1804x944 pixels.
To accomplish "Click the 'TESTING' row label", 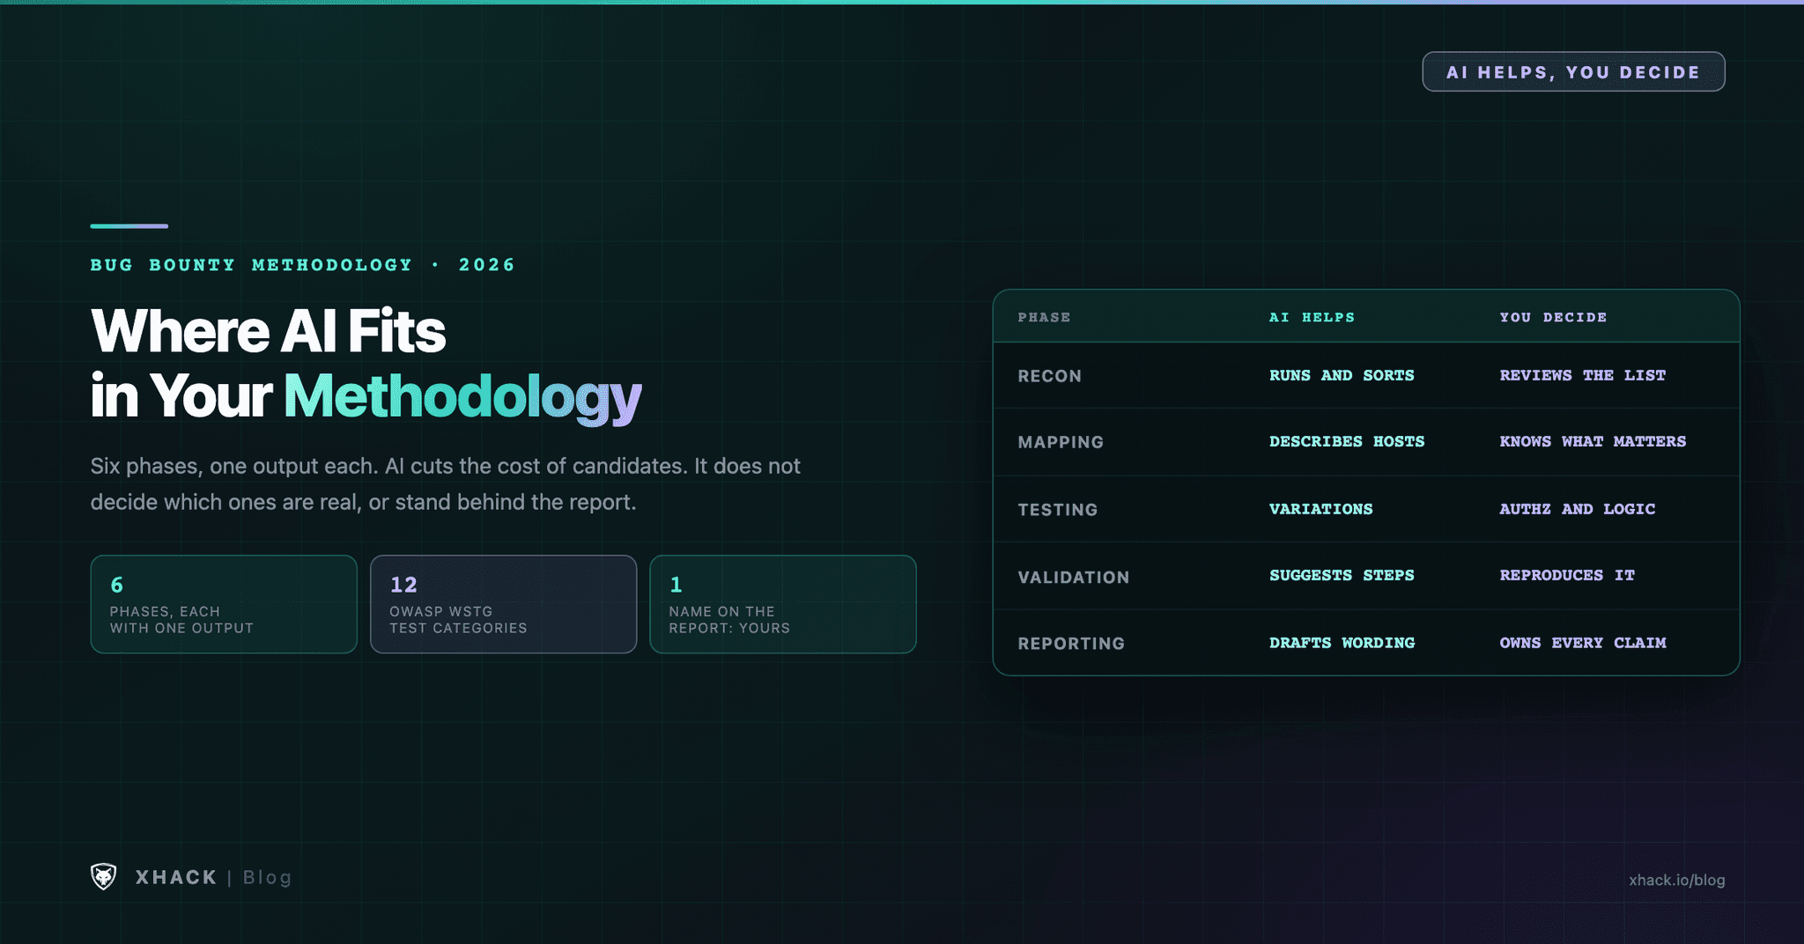I will (x=1057, y=510).
